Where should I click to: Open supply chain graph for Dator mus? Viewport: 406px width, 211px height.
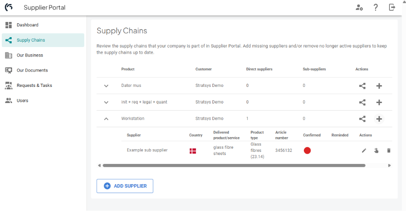pyautogui.click(x=362, y=86)
